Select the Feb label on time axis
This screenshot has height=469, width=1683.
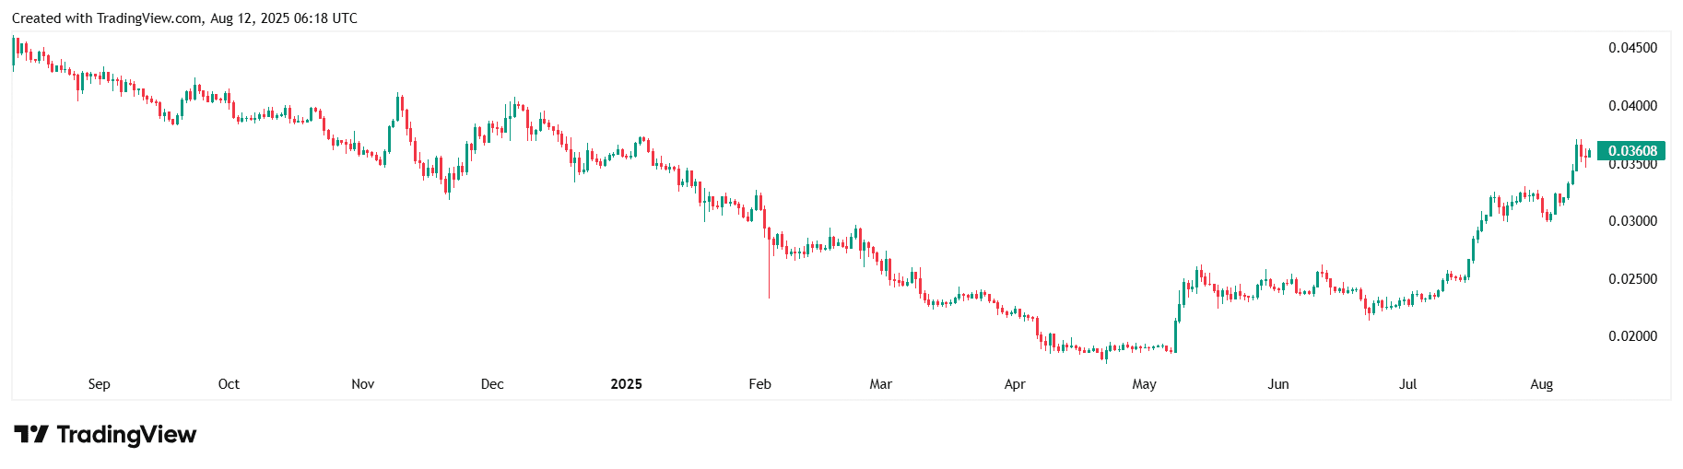point(759,384)
